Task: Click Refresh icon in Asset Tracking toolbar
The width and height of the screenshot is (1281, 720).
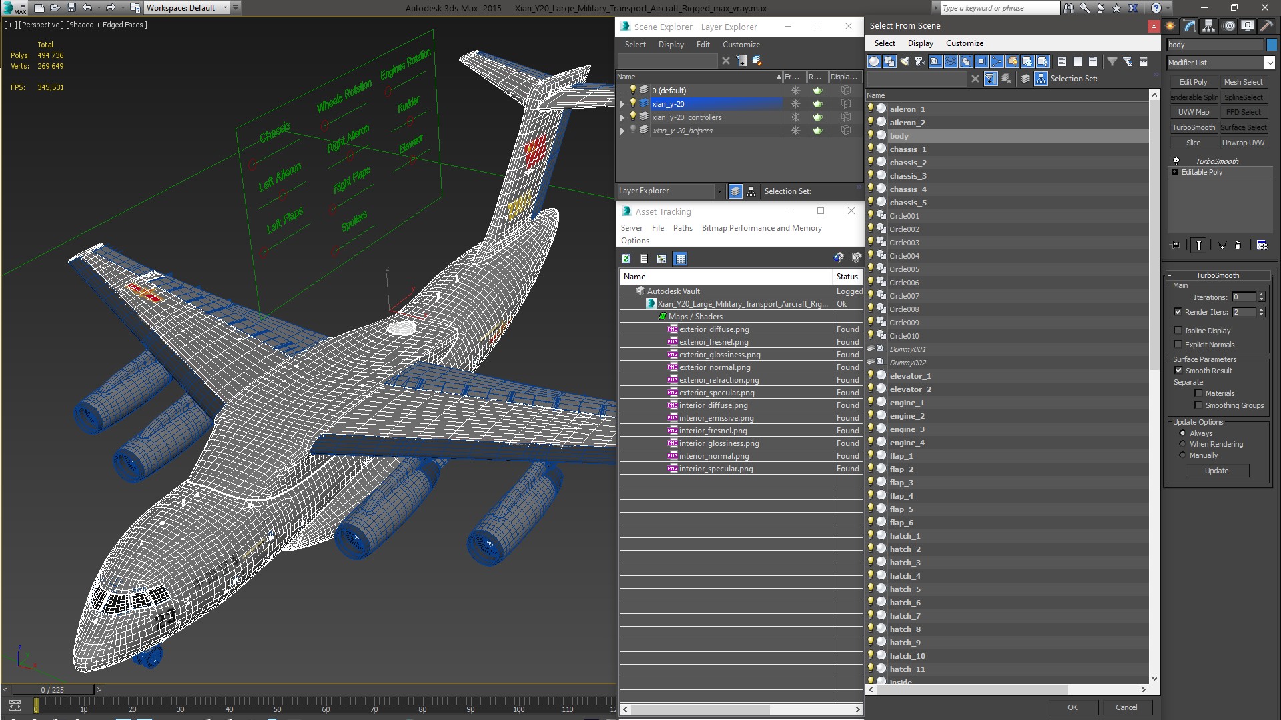Action: [626, 259]
